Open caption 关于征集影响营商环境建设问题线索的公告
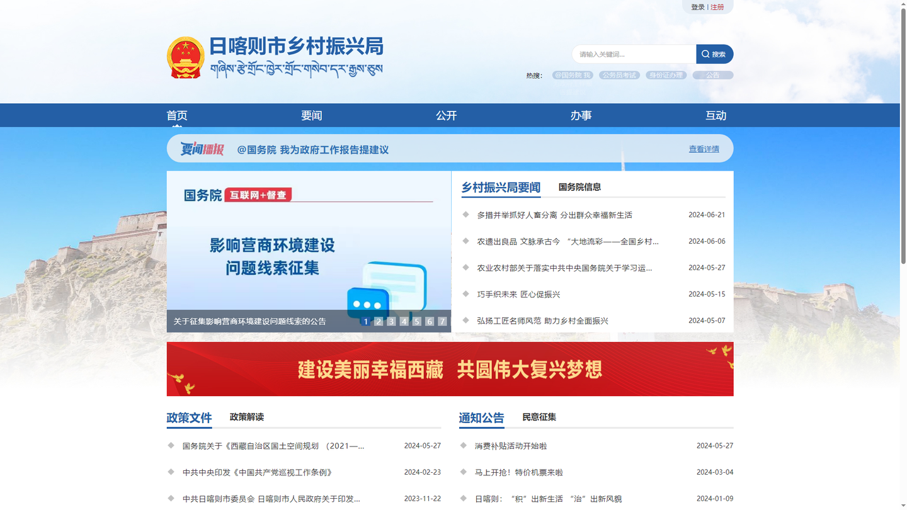The image size is (907, 510). coord(250,321)
